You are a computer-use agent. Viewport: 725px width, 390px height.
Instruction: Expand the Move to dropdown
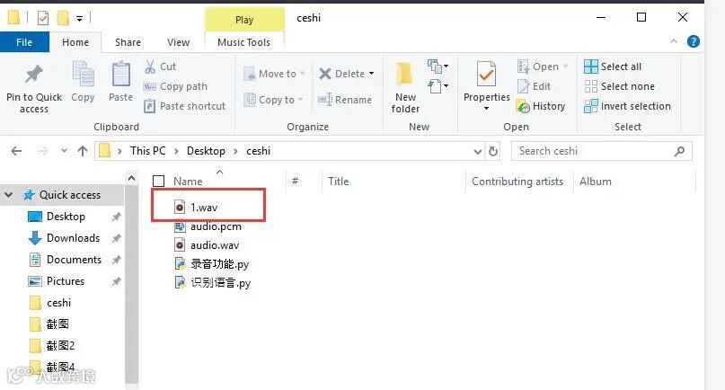(303, 74)
